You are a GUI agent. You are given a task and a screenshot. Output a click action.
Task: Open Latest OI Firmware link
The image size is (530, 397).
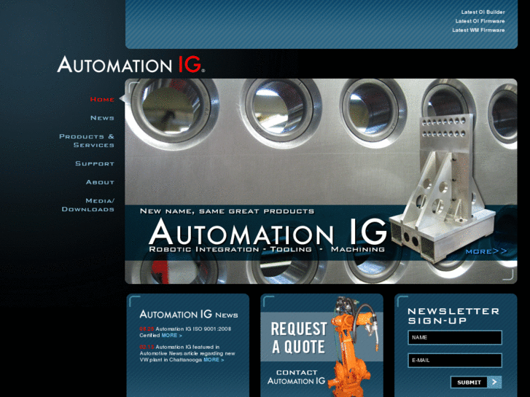point(480,21)
